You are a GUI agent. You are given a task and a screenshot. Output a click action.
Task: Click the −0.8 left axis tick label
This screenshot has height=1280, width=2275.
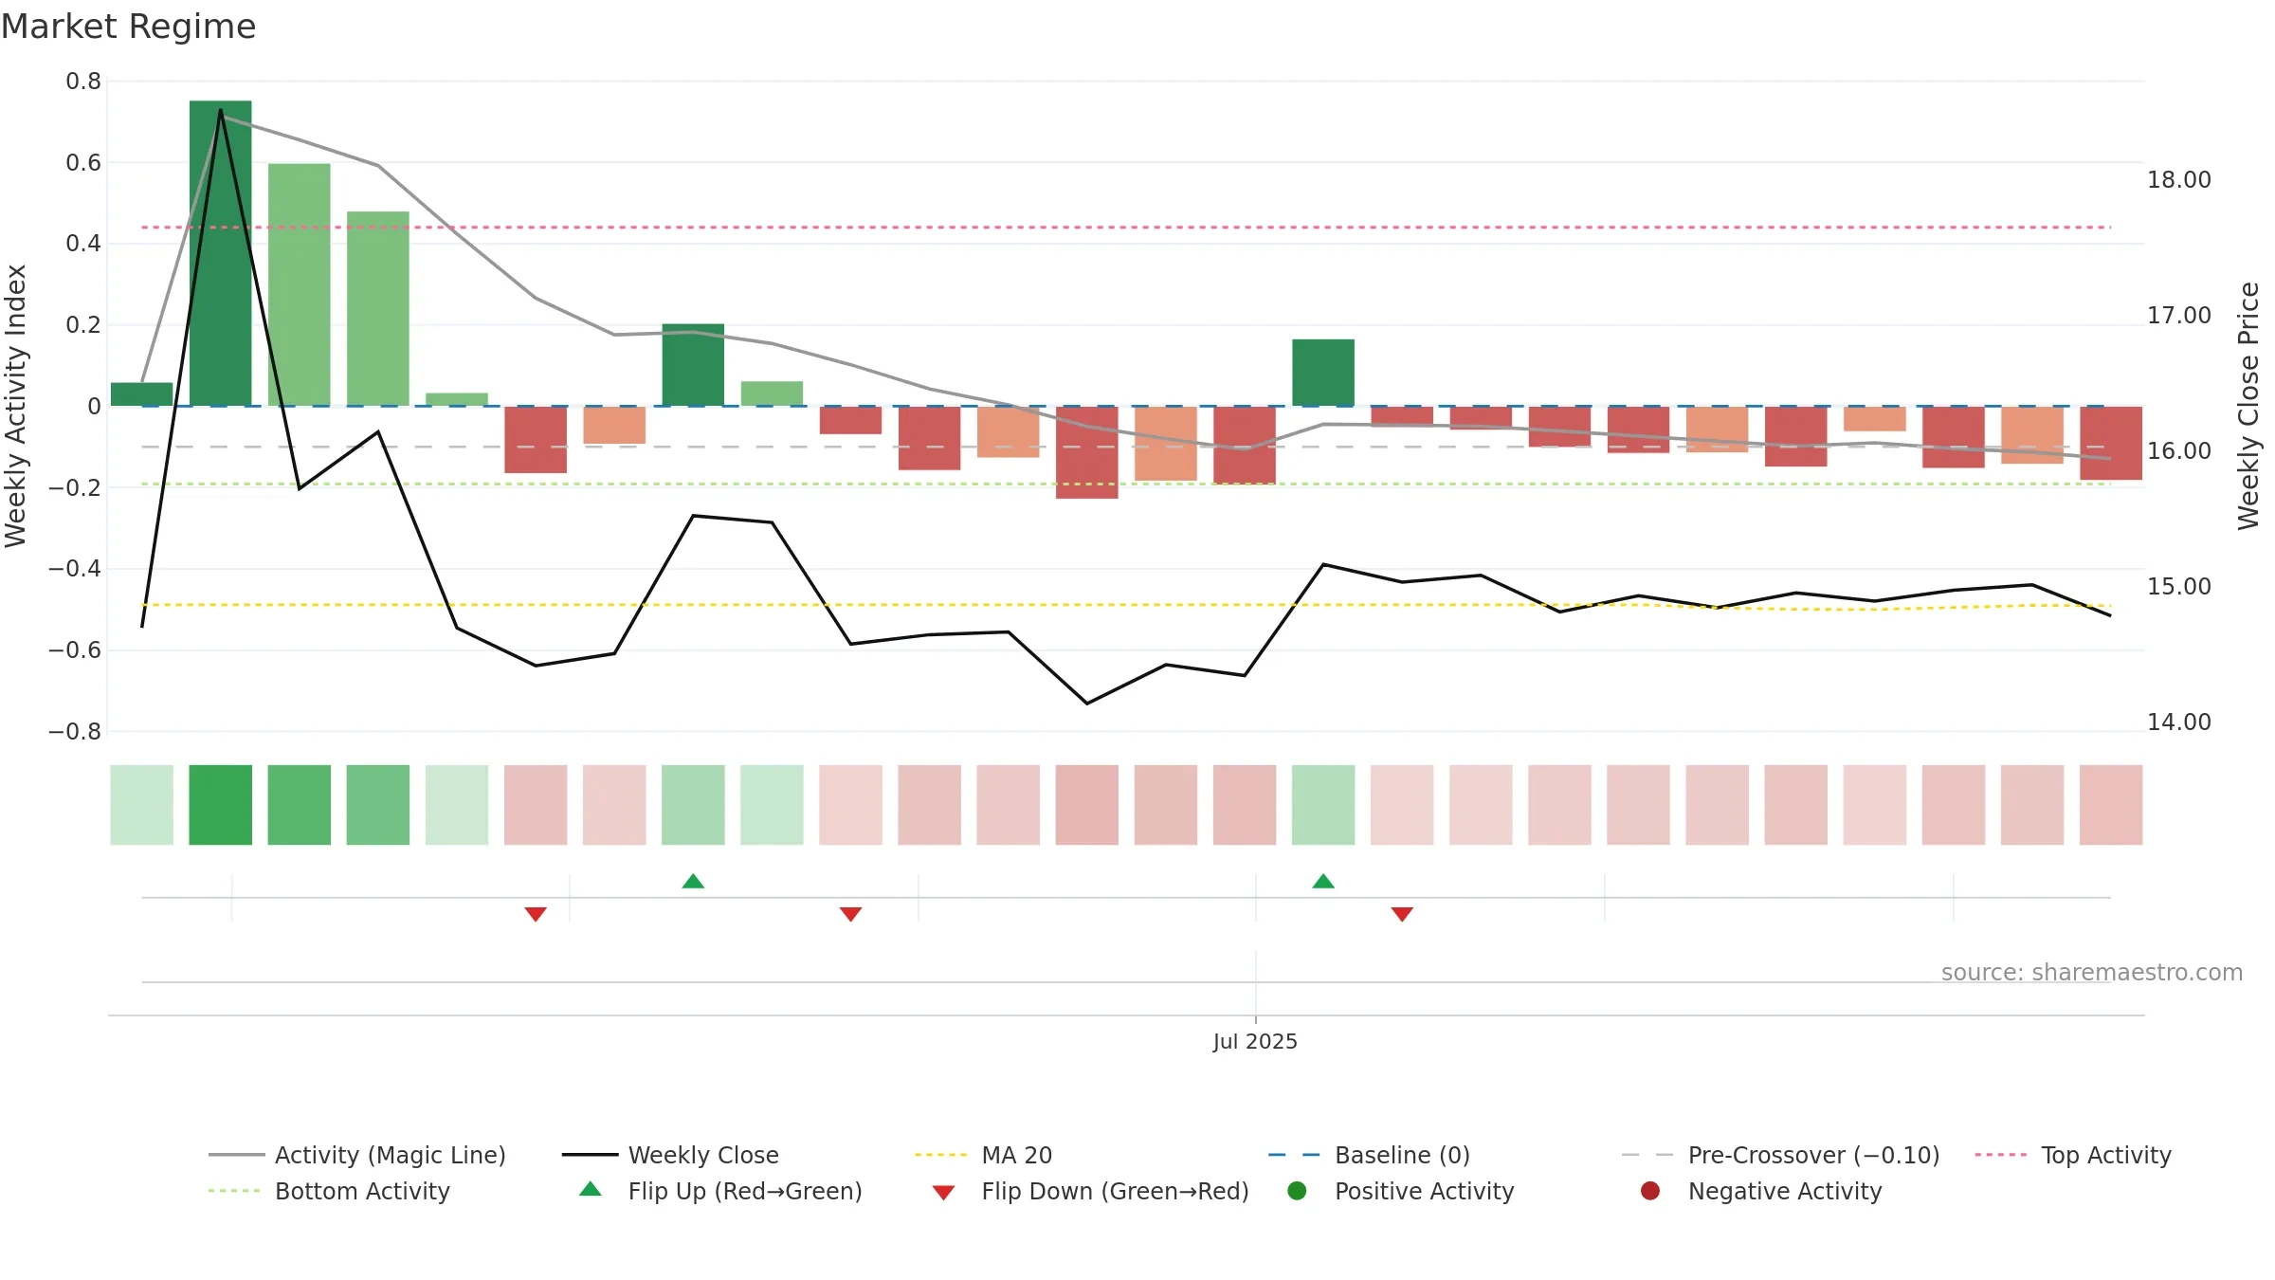[x=75, y=732]
